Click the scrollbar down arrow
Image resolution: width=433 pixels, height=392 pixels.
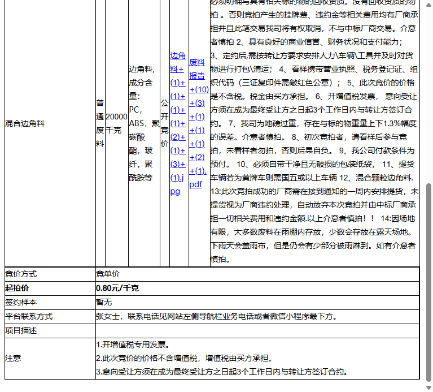(x=428, y=387)
